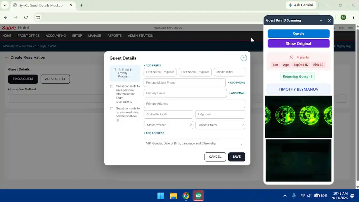Open the State/Province dropdown
Screen dimensions: 359x202
(168, 125)
